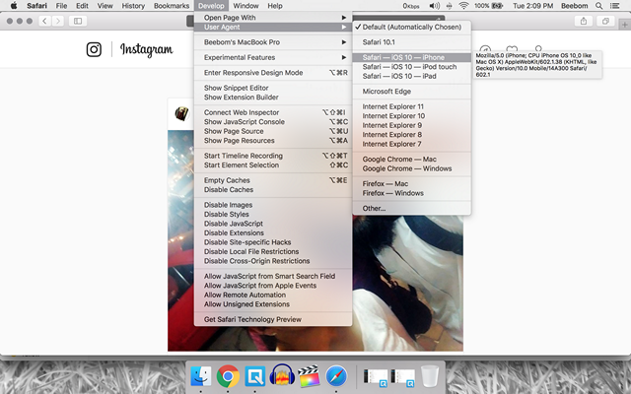Toggle the Safari sidebar button
This screenshot has height=394, width=631.
click(78, 21)
